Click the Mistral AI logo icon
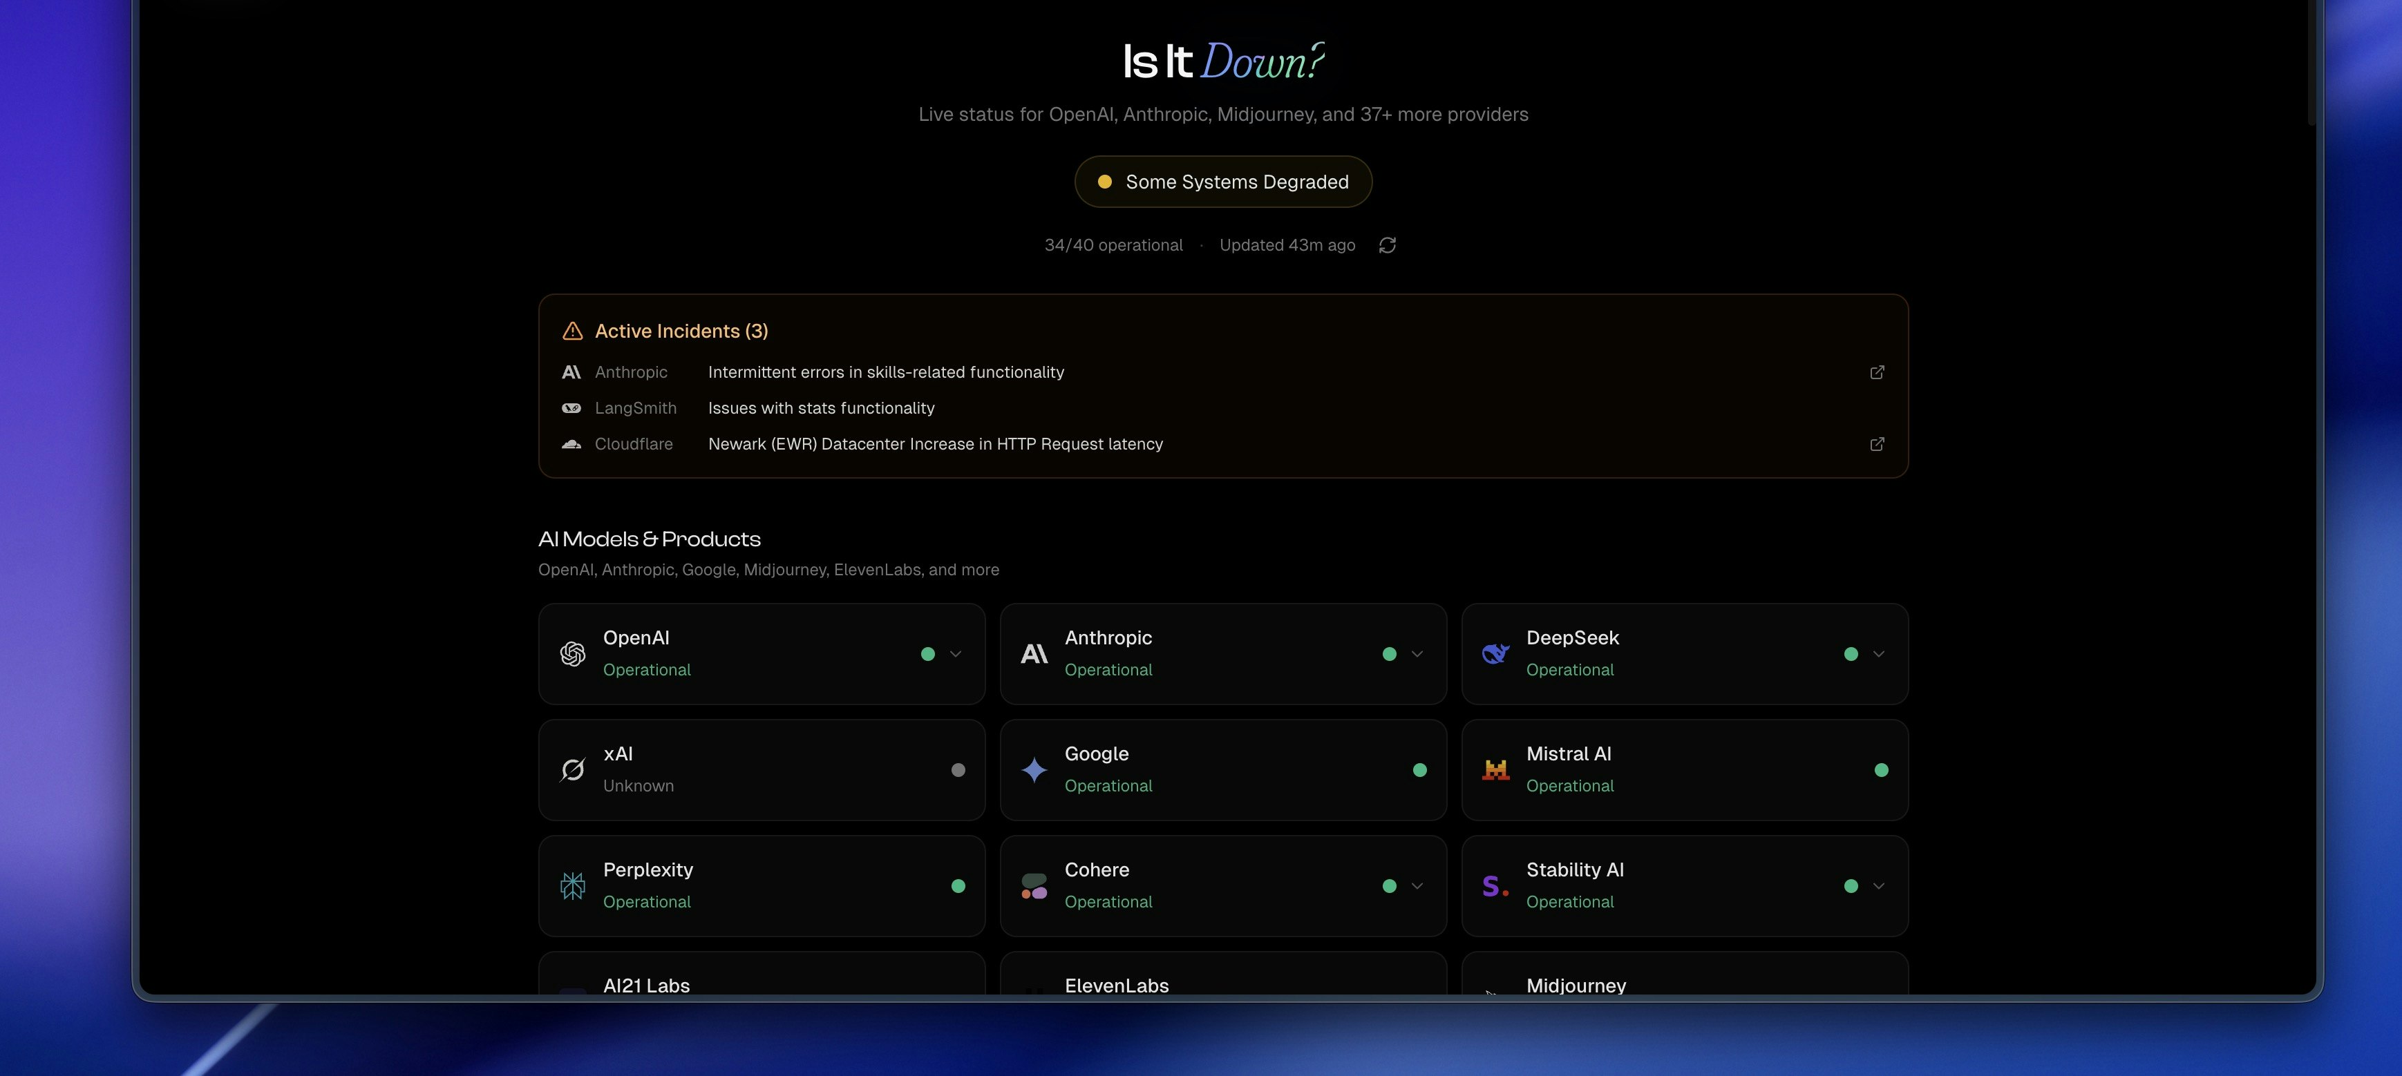2402x1076 pixels. click(1495, 771)
